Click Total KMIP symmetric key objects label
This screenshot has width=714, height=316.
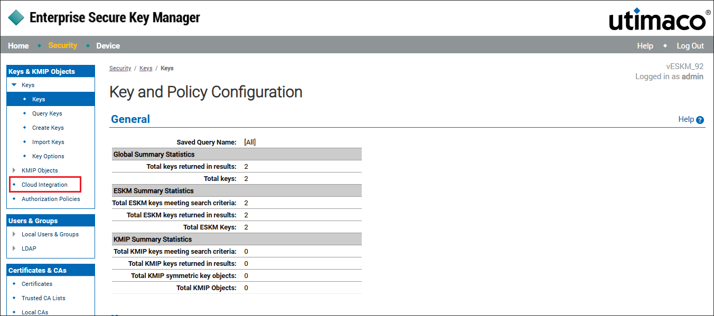point(184,276)
